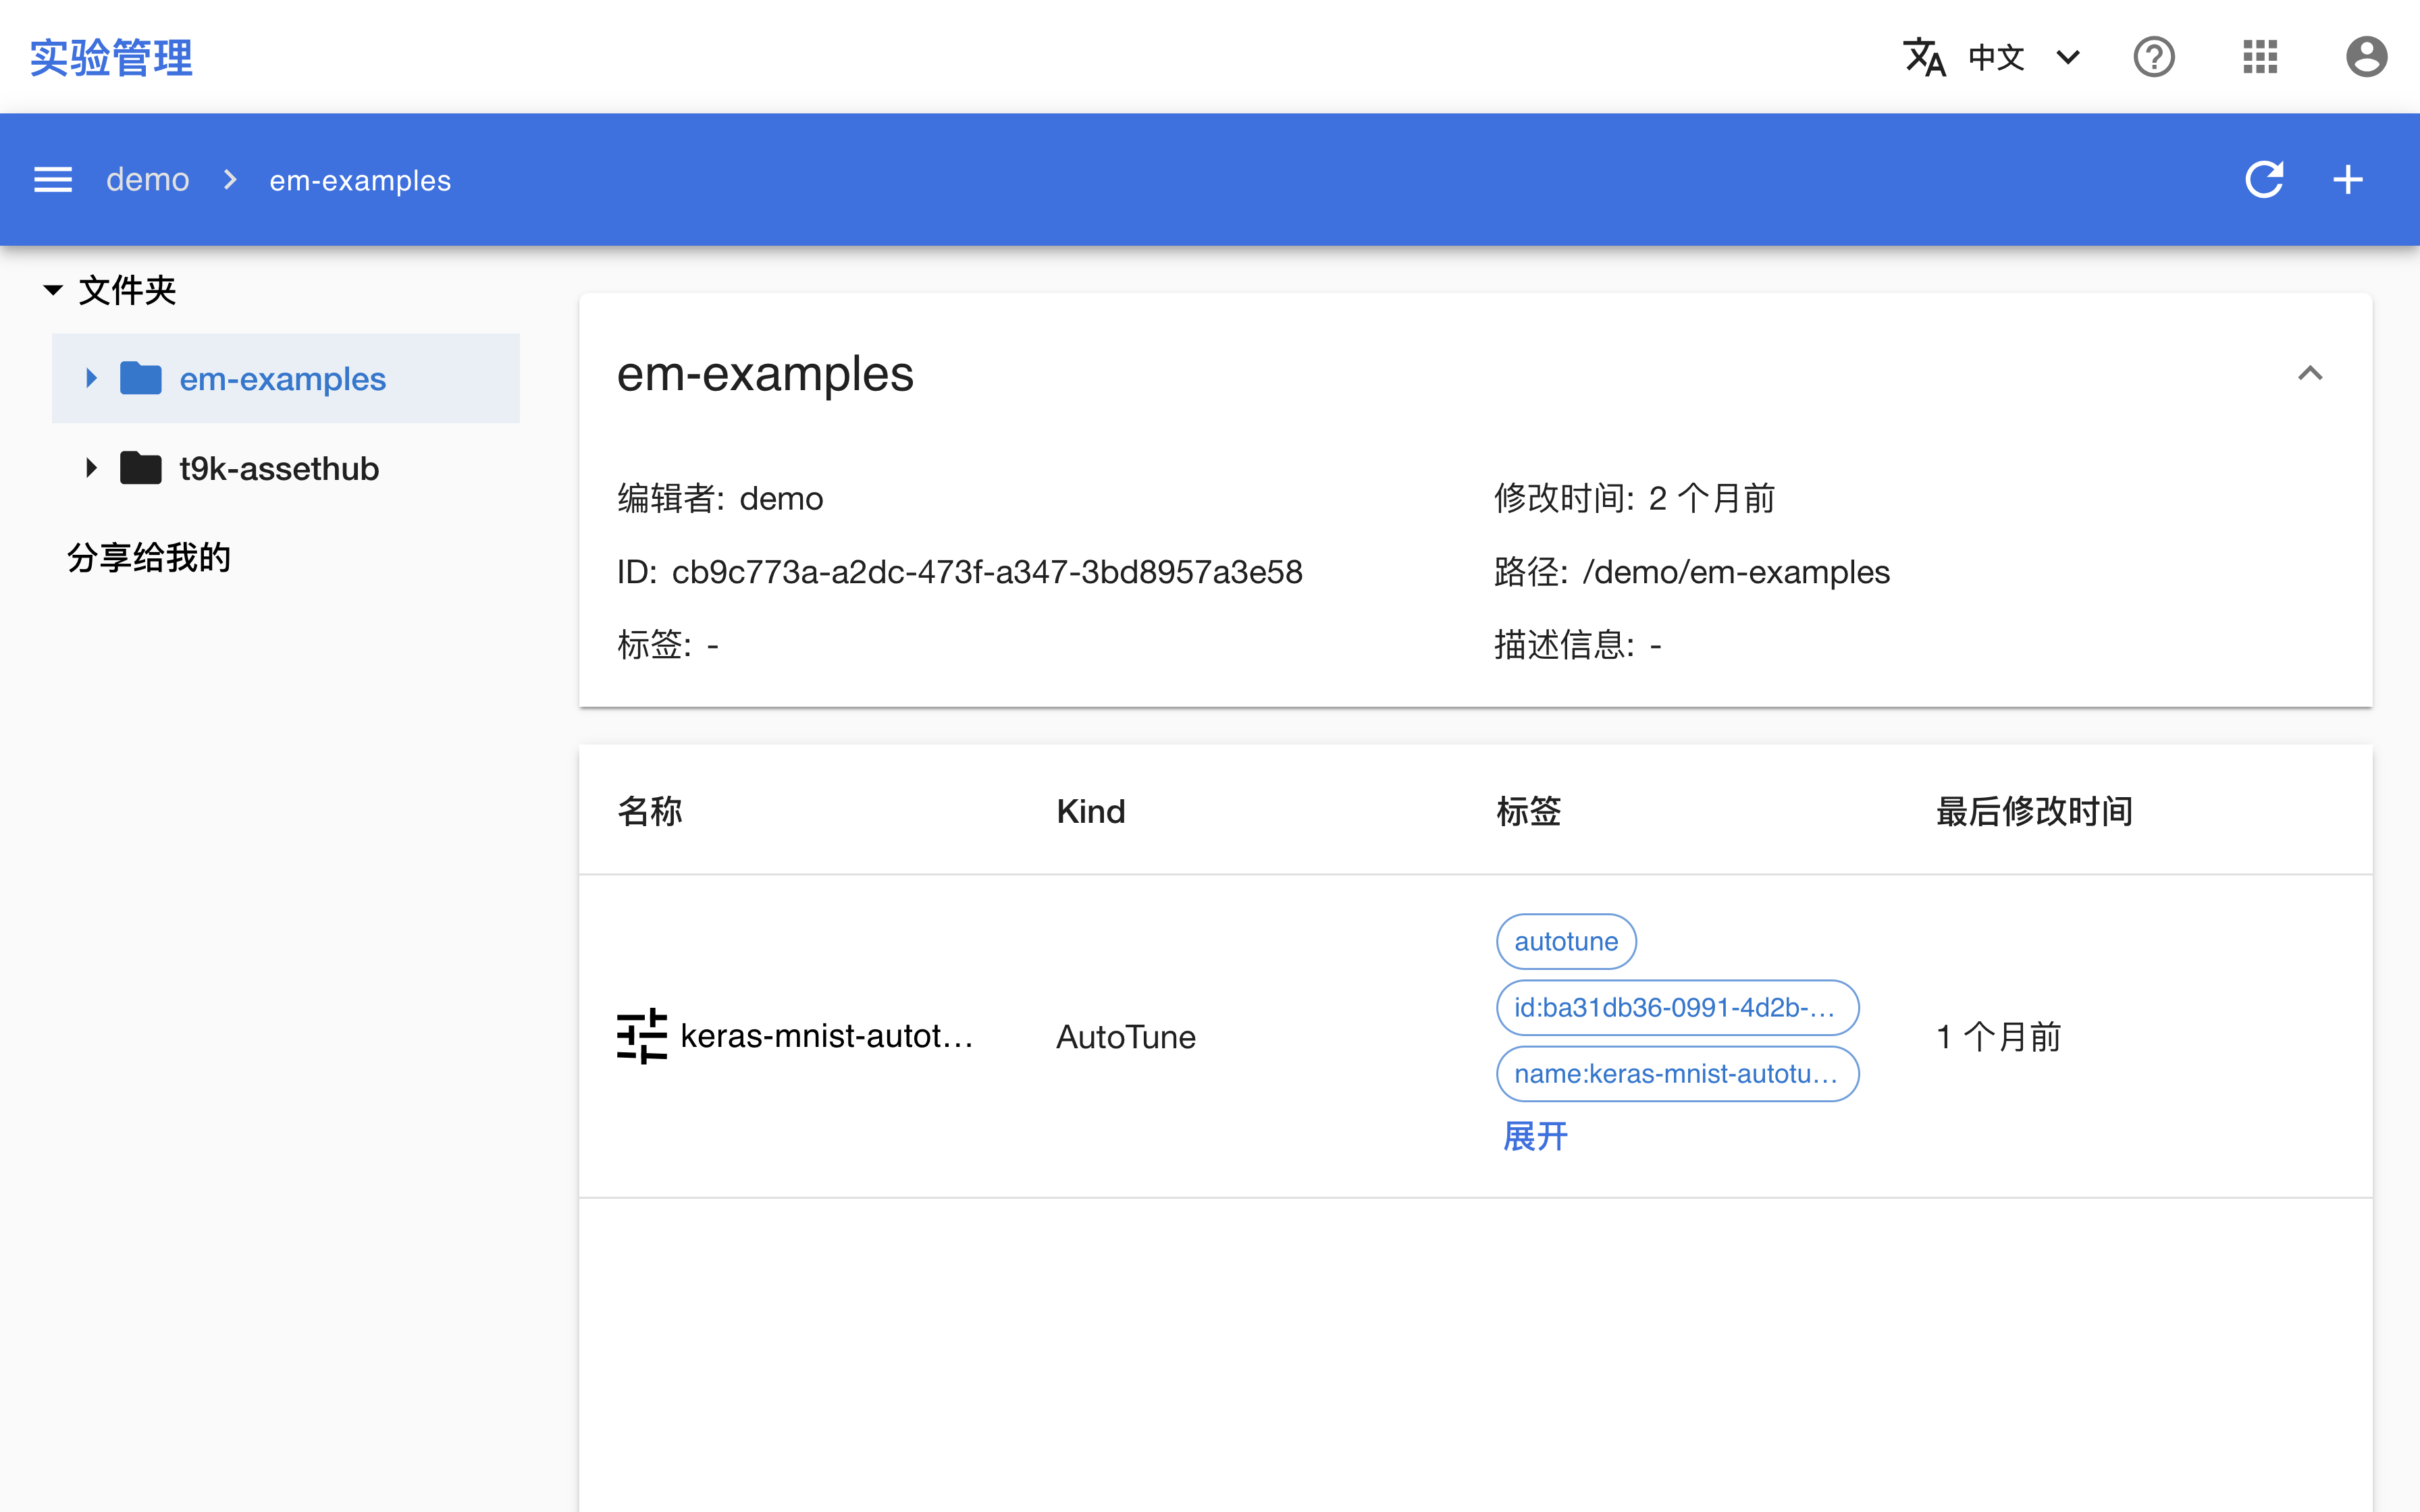Click em-examples in the breadcrumb
This screenshot has height=1512, width=2420.
(360, 180)
